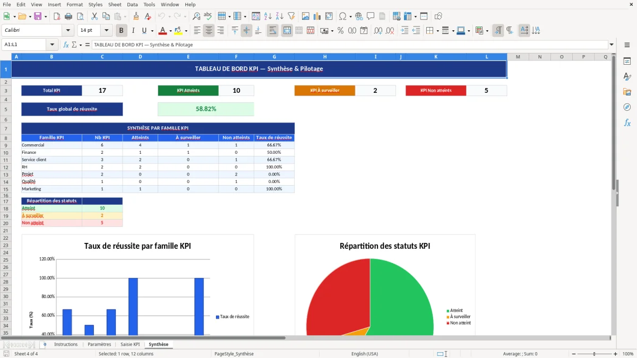Open sidebar Properties panel
The width and height of the screenshot is (637, 358).
[x=627, y=62]
